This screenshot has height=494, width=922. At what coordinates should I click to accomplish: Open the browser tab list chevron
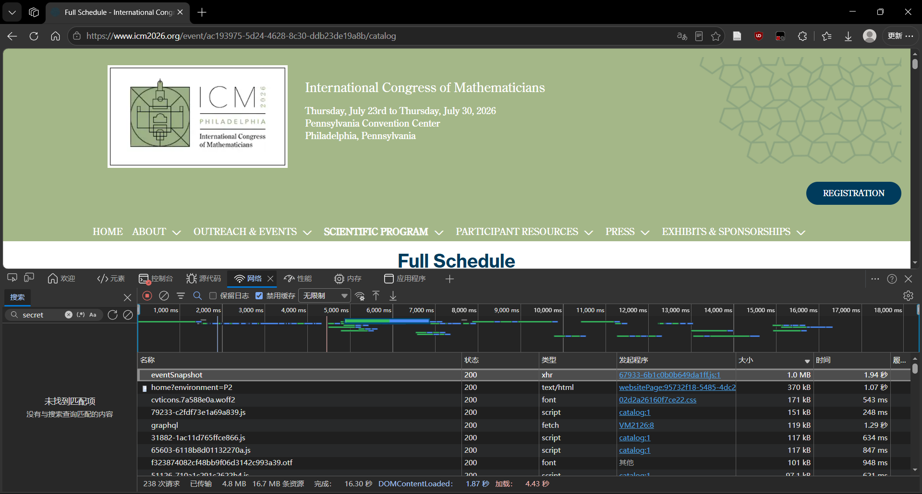click(12, 12)
